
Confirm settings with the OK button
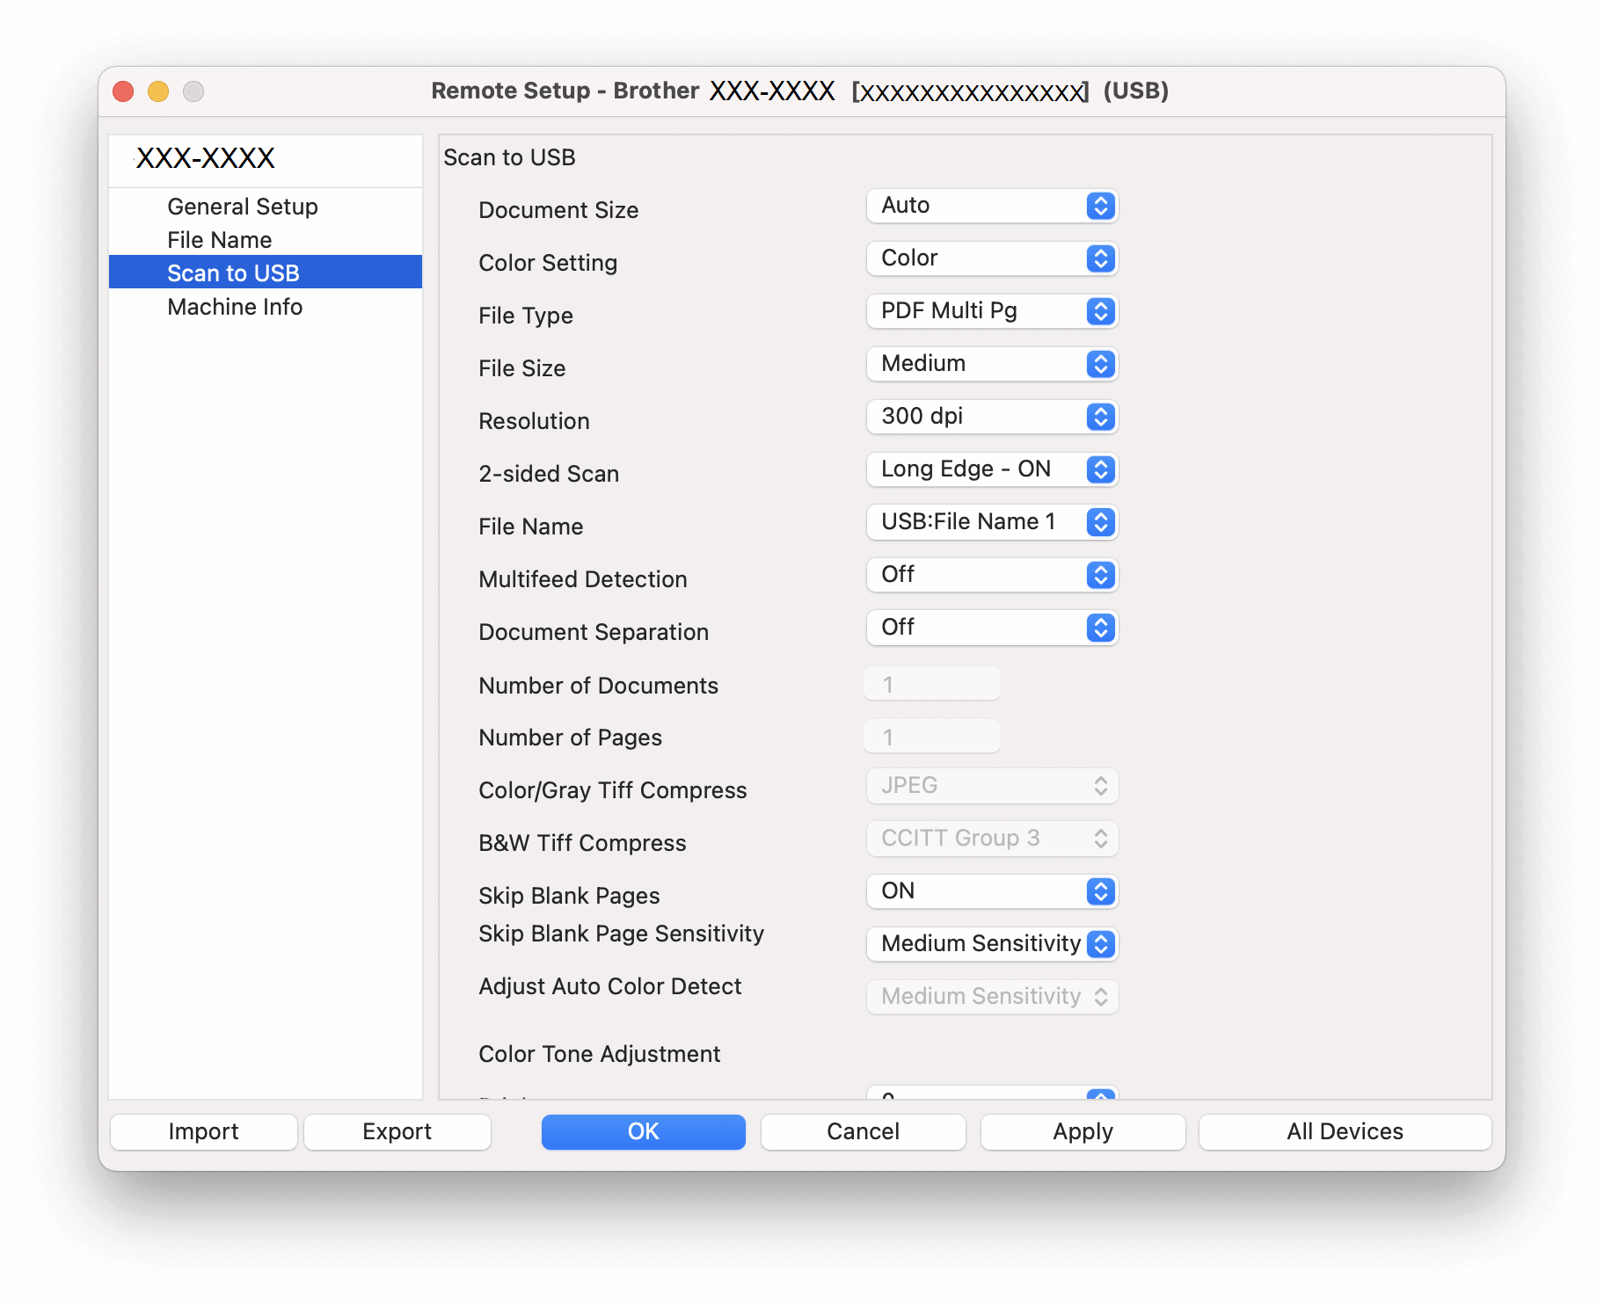[644, 1132]
